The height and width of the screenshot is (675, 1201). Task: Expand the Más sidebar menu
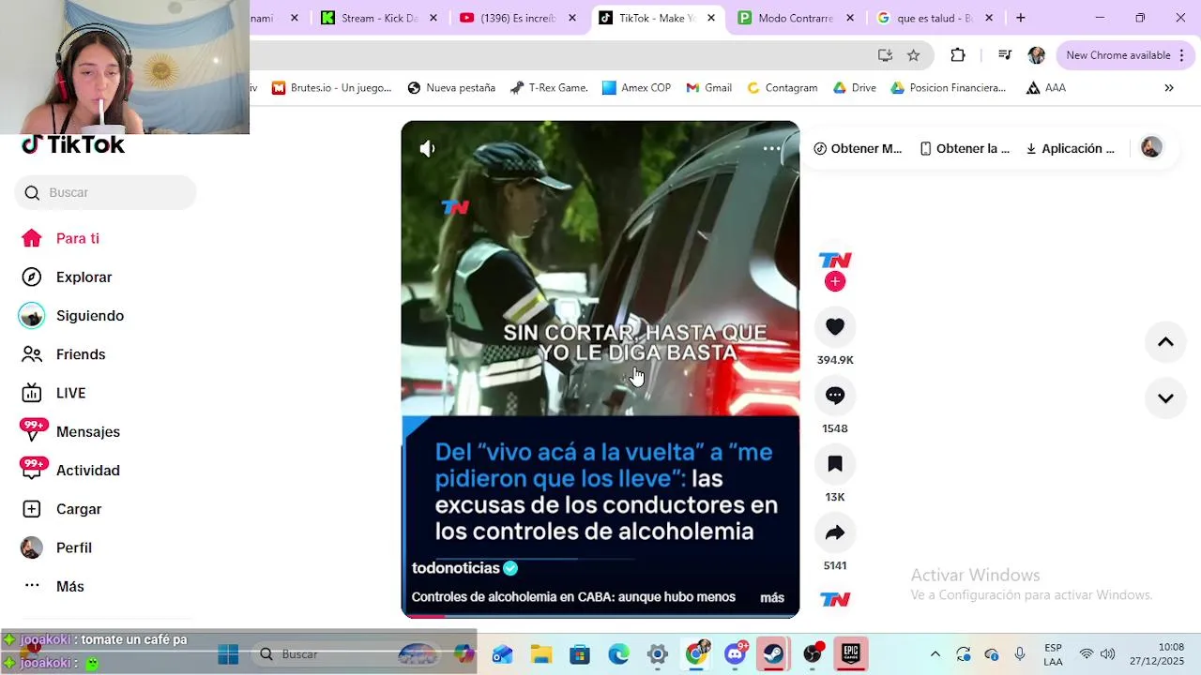(53, 586)
